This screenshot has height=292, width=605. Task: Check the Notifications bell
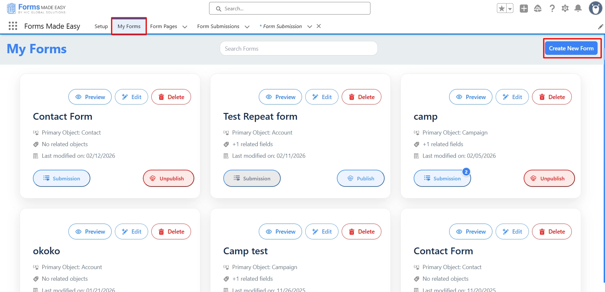coord(578,8)
